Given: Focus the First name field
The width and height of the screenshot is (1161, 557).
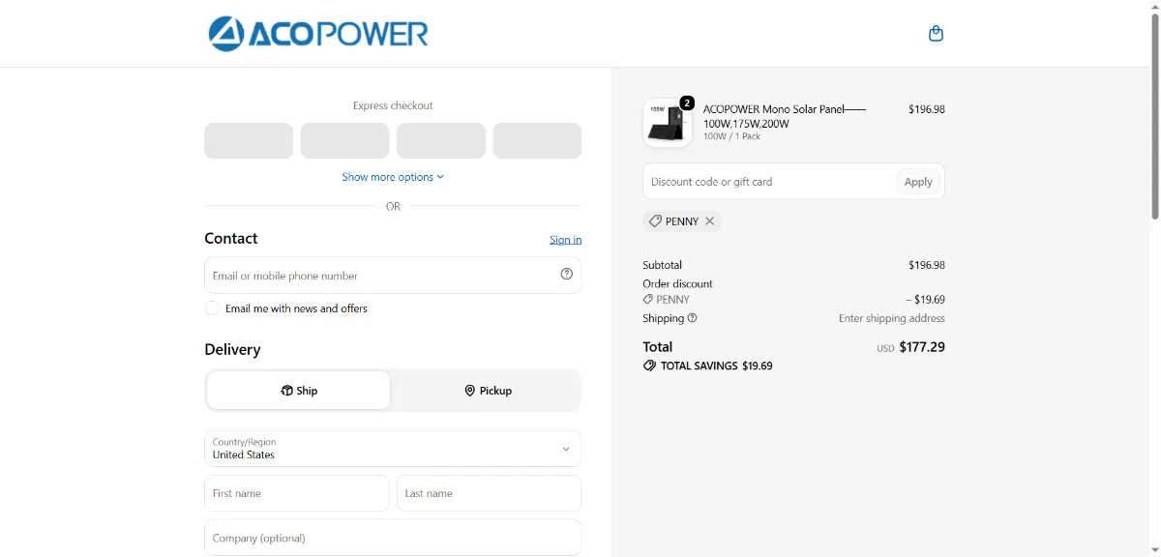Looking at the screenshot, I should [x=297, y=493].
